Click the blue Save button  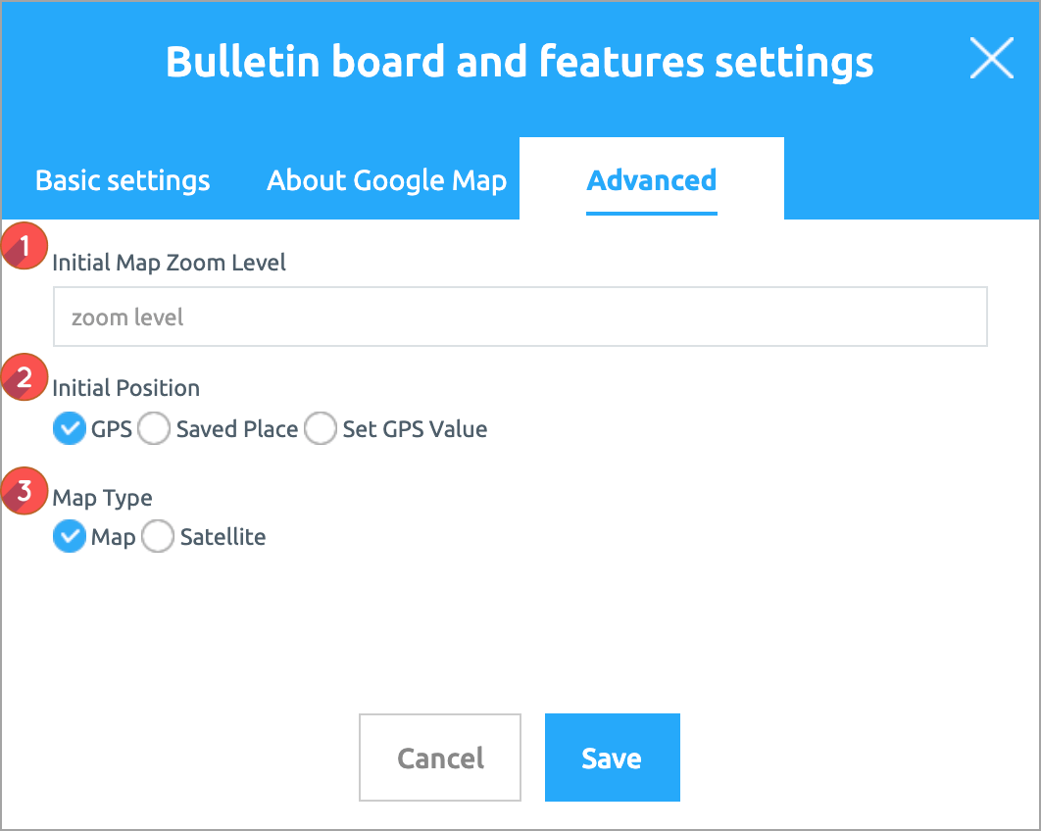612,758
